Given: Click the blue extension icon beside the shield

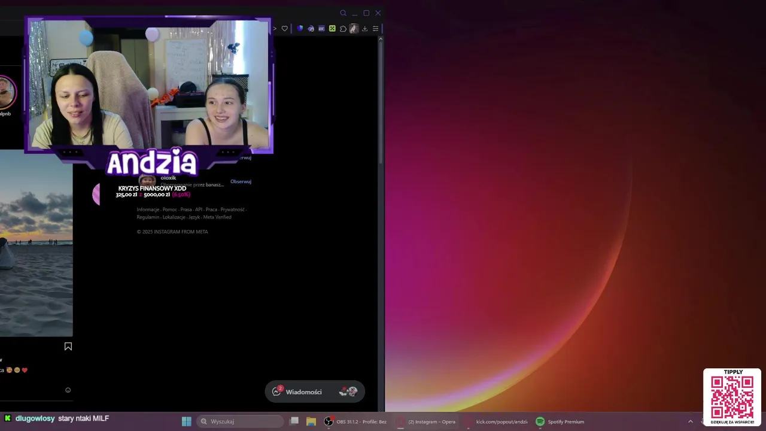Looking at the screenshot, I should coord(311,29).
